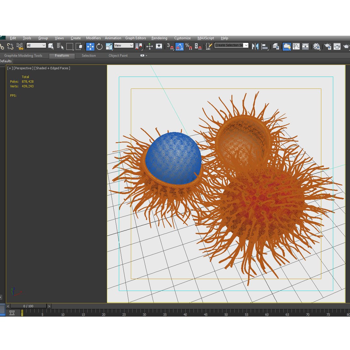Toggle Keyboard Shortcut Override
Viewport: 350px width, 350px height.
pos(159,46)
